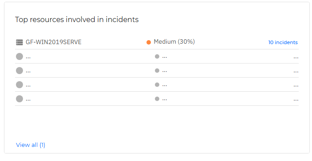Click the Medium (30%) severity label
This screenshot has height=161, width=312.
point(174,41)
